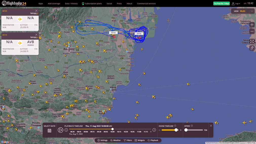Image resolution: width=256 pixels, height=144 pixels.
Task: Expand the View Multi dropdown
Action: (252, 11)
